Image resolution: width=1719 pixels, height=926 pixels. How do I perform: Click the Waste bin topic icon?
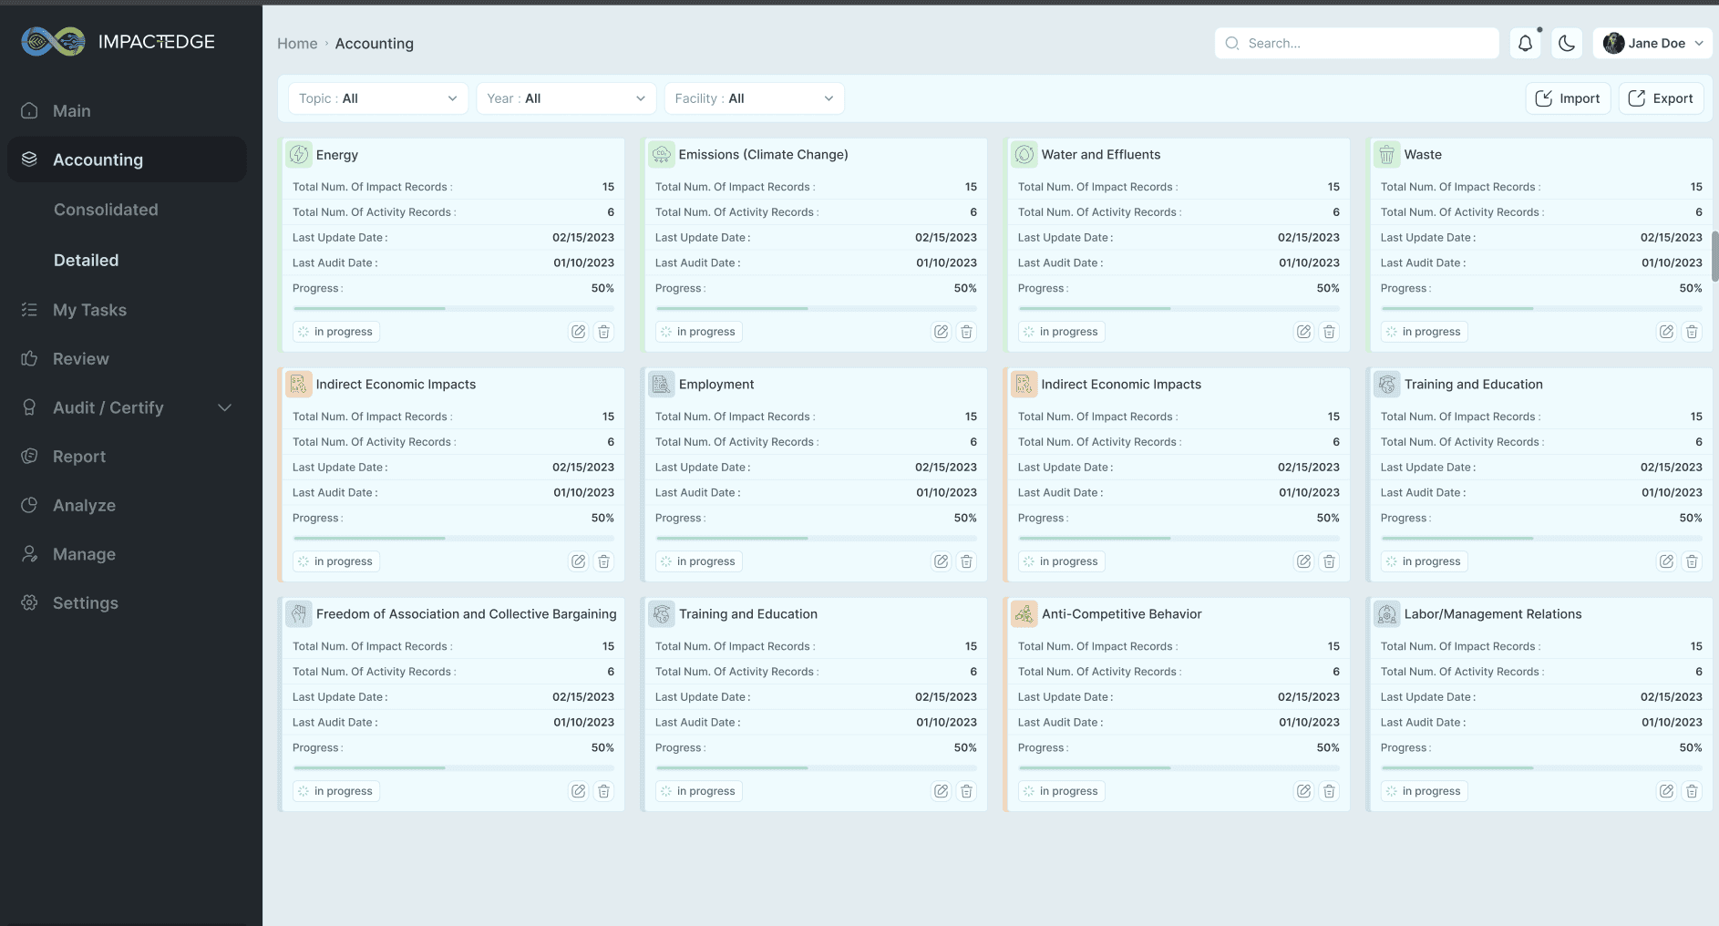pos(1387,155)
